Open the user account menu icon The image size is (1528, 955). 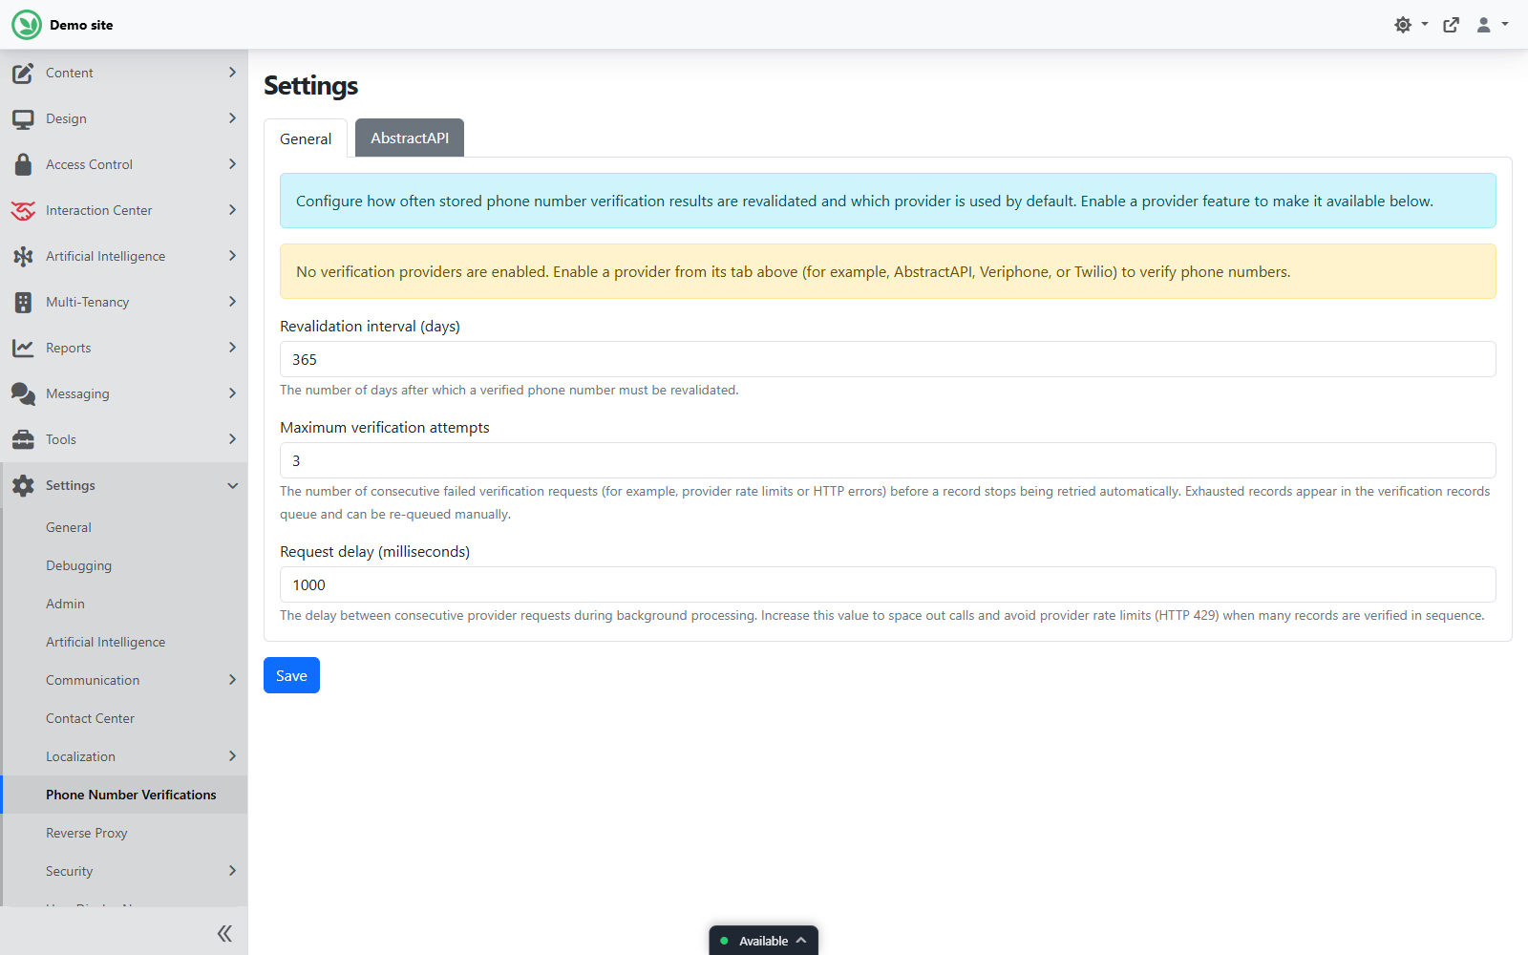(1484, 25)
